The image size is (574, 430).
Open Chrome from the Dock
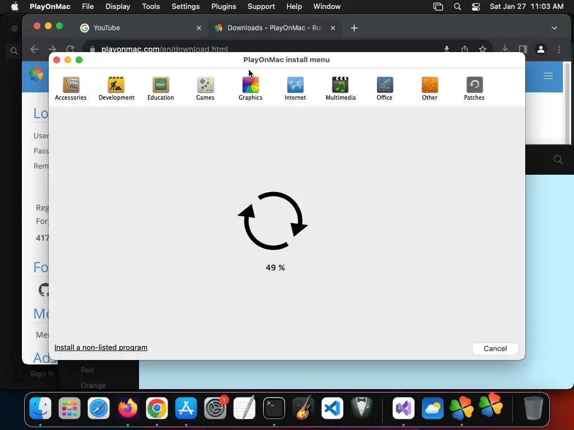click(157, 408)
